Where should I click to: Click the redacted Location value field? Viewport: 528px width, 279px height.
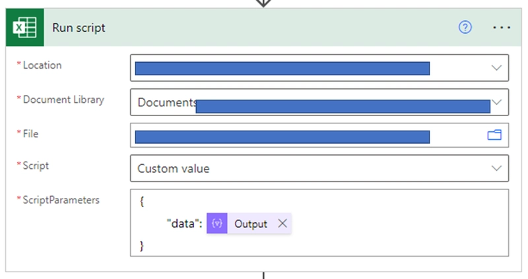click(x=282, y=68)
